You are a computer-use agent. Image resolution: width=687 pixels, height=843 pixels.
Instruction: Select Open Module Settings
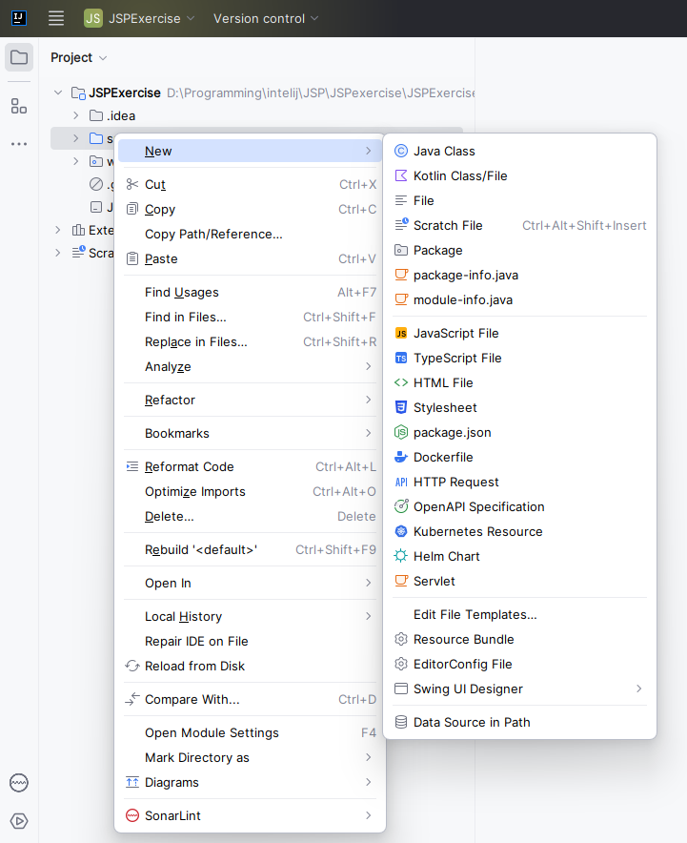click(x=250, y=732)
